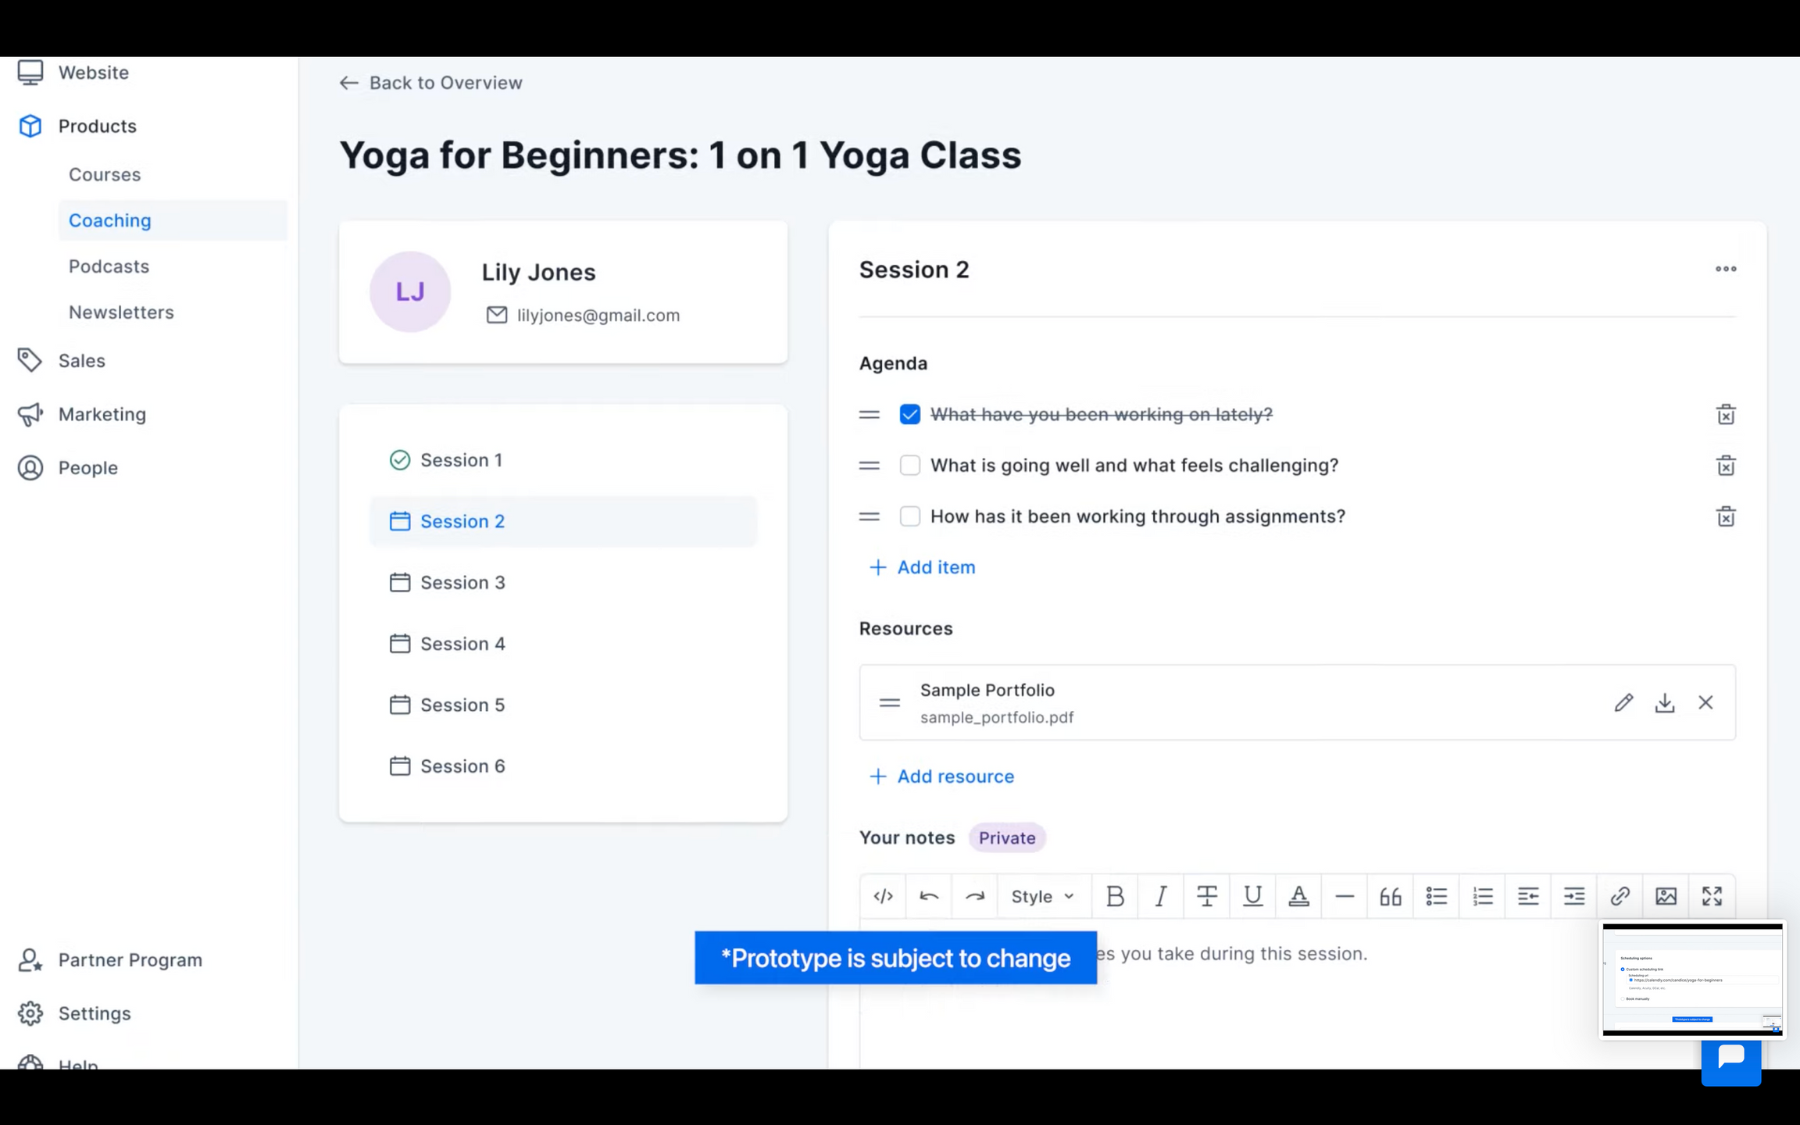Switch notes editor to code view

point(883,896)
